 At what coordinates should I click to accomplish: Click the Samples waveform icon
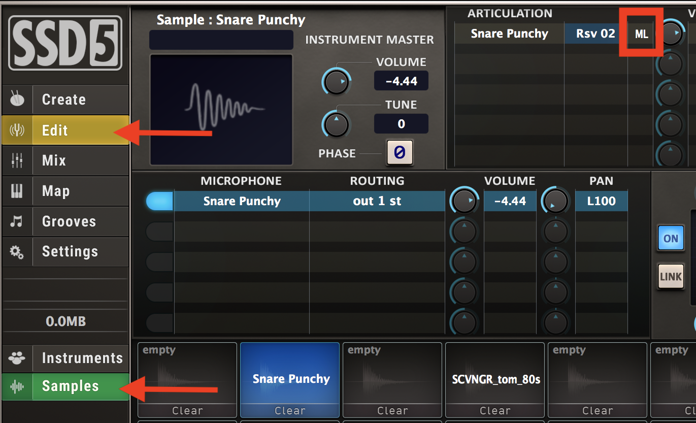[17, 386]
